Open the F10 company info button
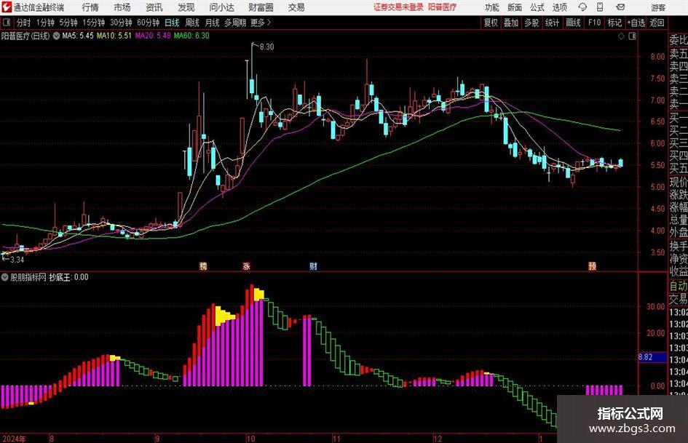This screenshot has width=688, height=443. click(x=594, y=23)
